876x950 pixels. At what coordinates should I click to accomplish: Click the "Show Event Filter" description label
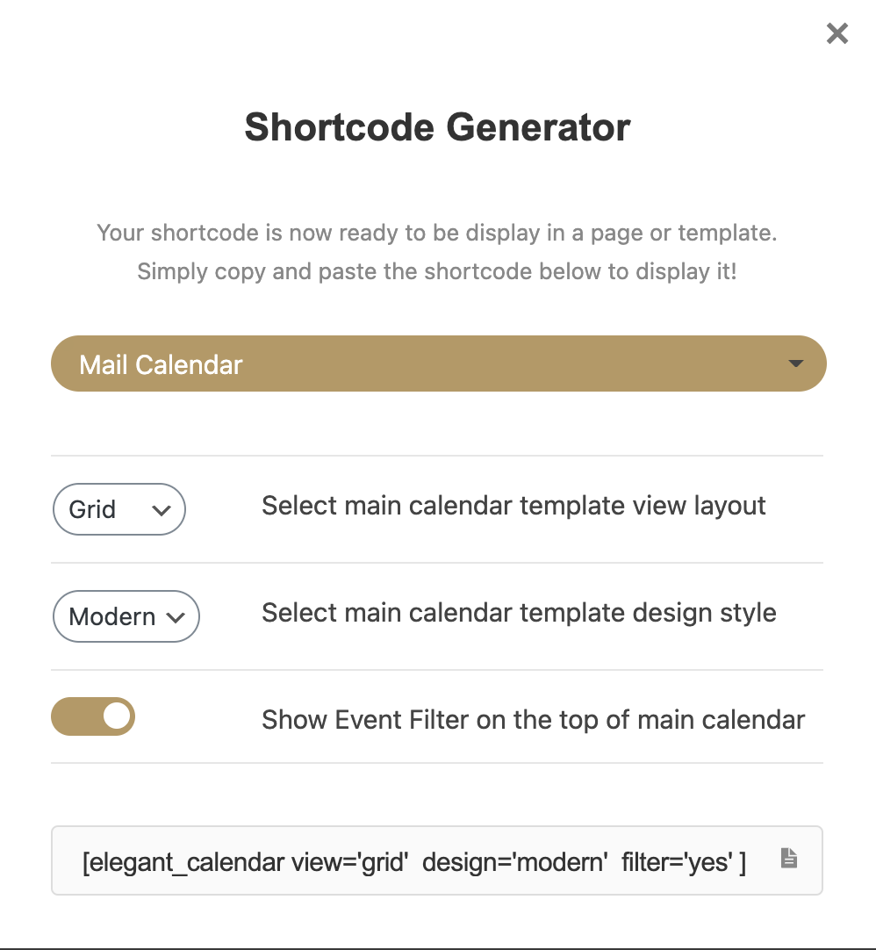(x=533, y=721)
